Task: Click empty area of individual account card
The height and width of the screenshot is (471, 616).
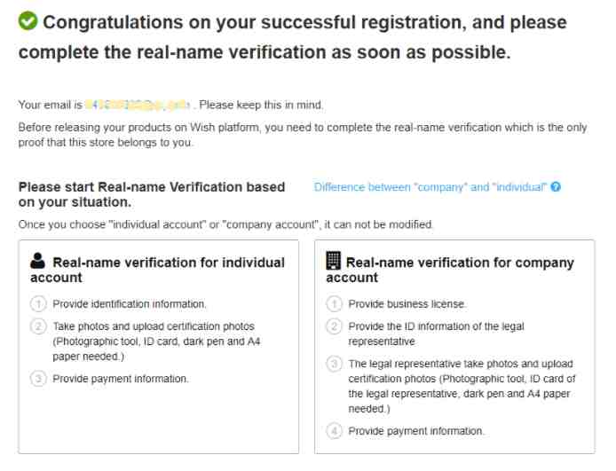Action: (158, 418)
